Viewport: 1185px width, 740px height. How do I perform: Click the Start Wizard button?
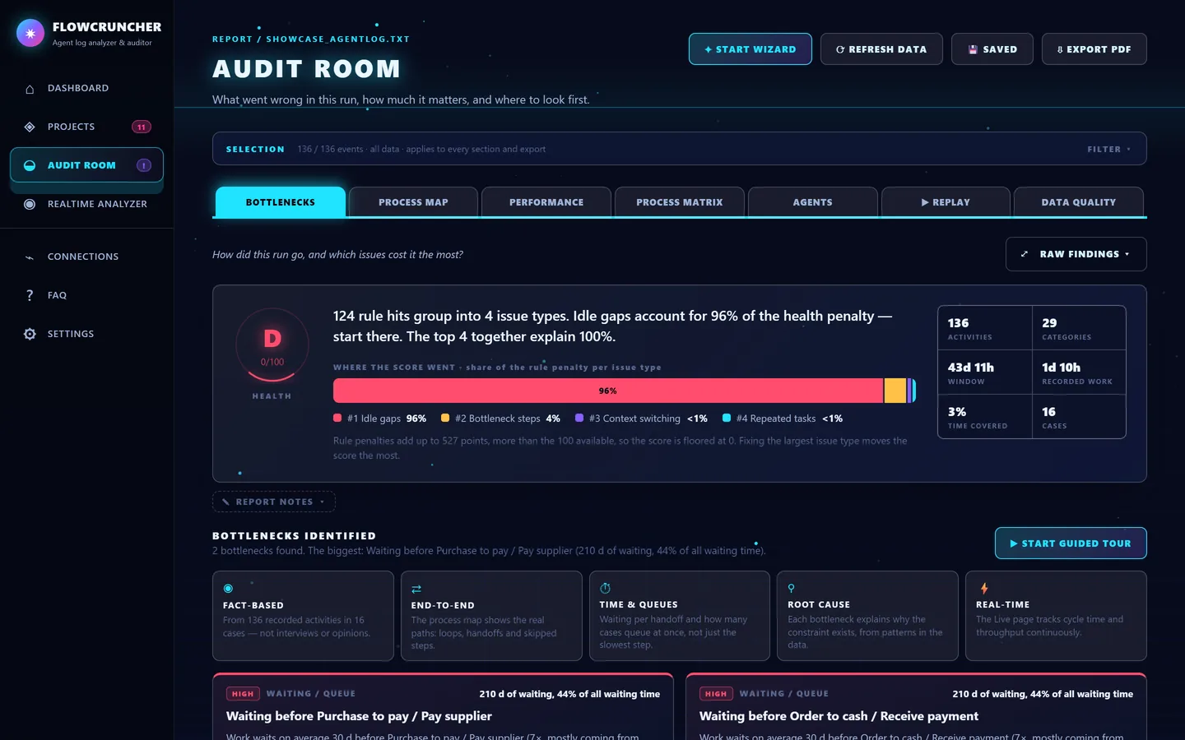[750, 49]
